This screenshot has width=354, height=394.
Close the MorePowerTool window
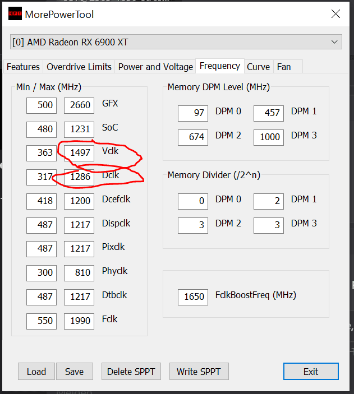tap(335, 14)
